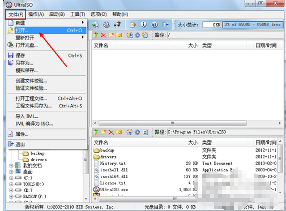The height and width of the screenshot is (211, 286).
Task: Expand the 重新打开 submenu arrow
Action: (83, 37)
